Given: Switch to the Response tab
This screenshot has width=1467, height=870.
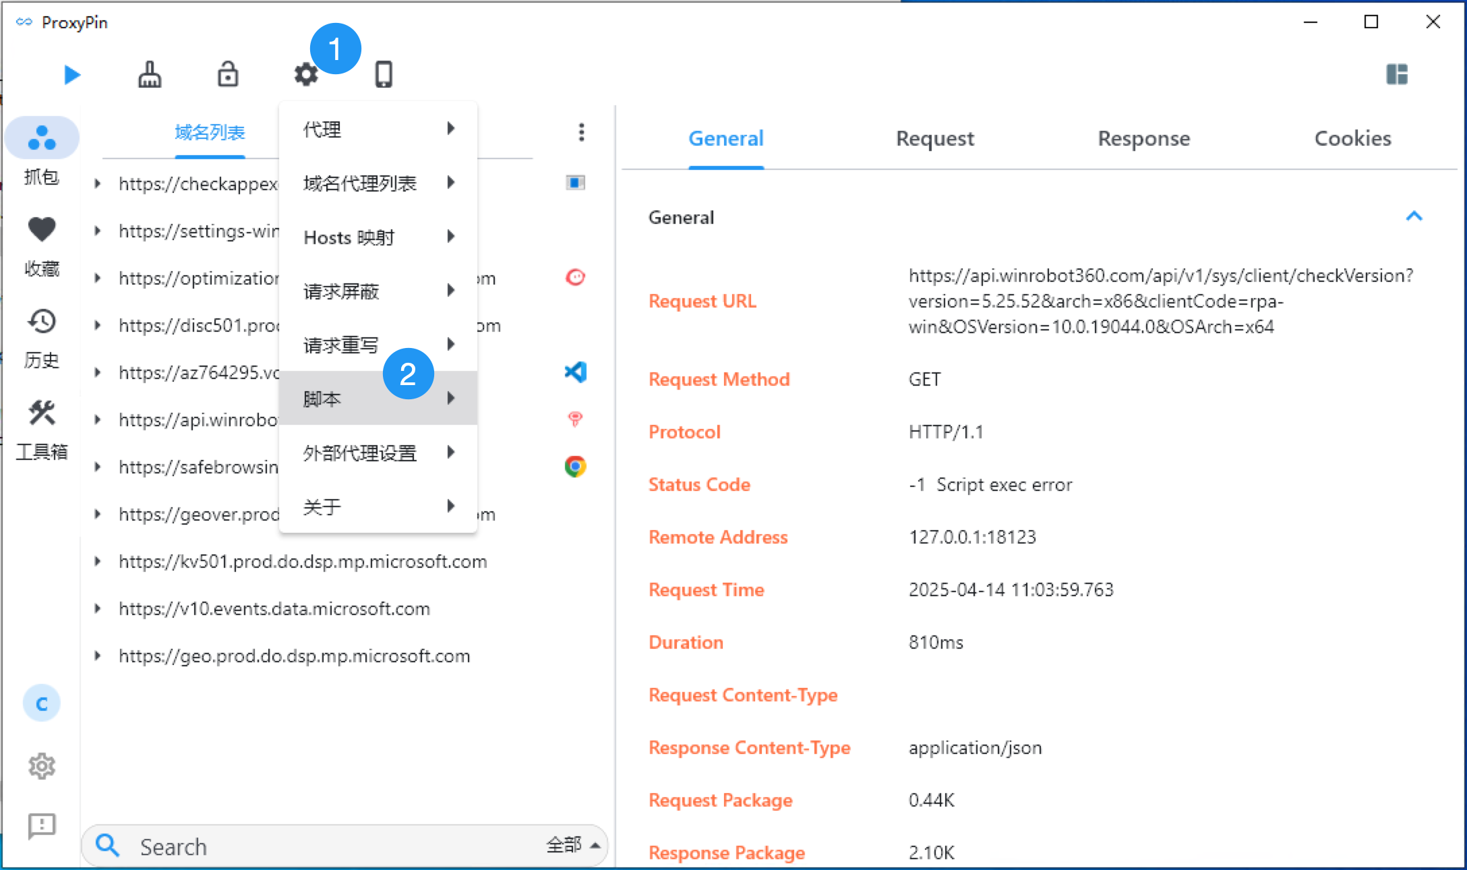Looking at the screenshot, I should pos(1143,138).
